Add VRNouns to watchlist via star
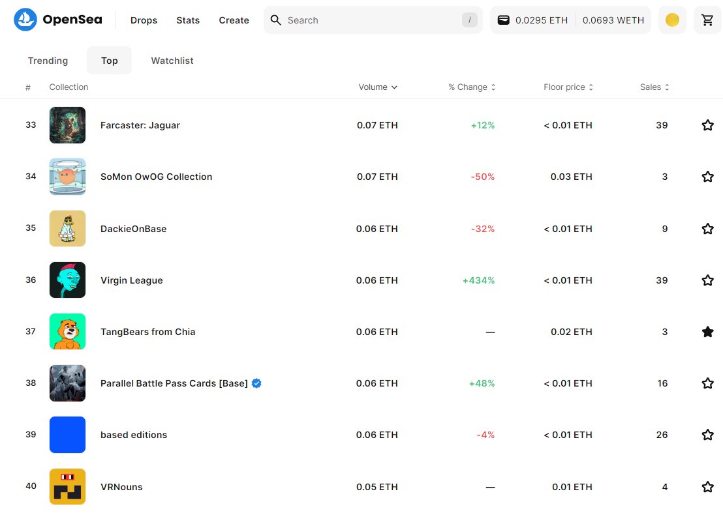The image size is (723, 513). pyautogui.click(x=707, y=487)
